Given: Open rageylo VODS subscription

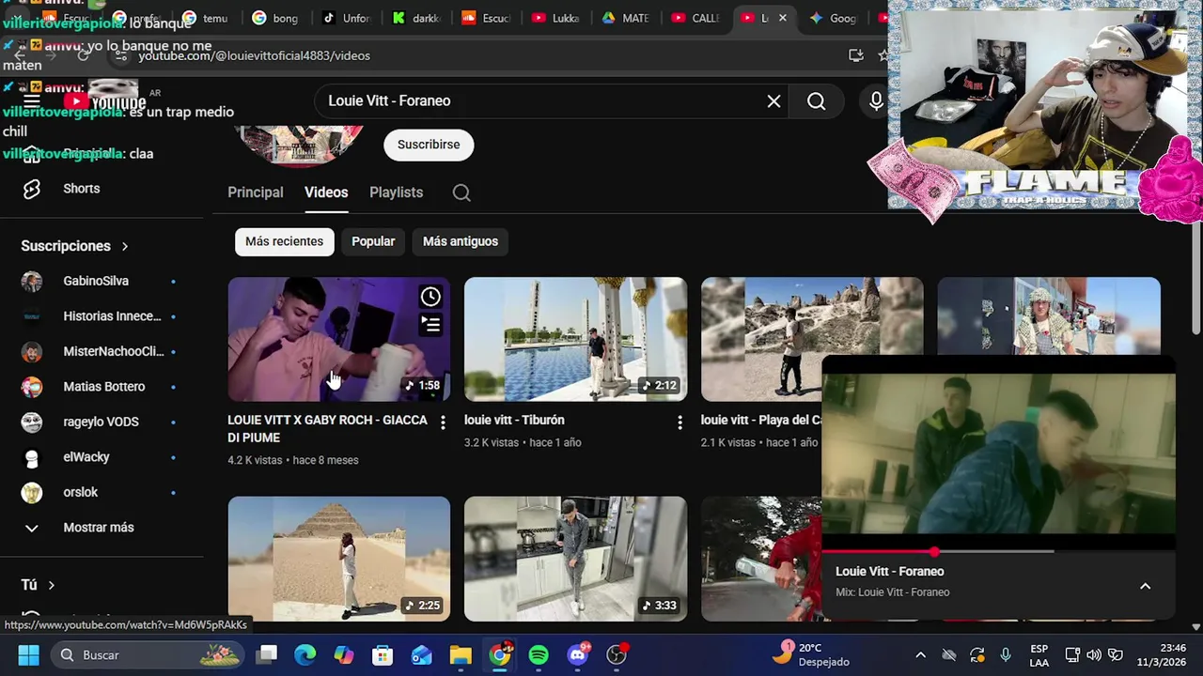Looking at the screenshot, I should (x=102, y=422).
